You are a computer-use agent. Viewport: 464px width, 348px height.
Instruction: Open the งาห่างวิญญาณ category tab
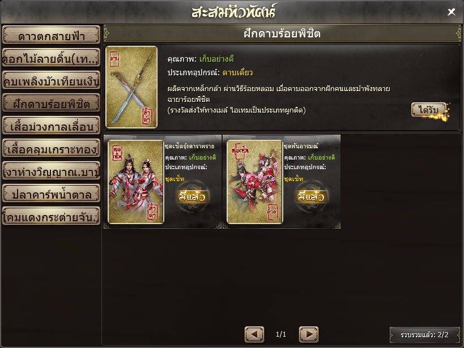tap(51, 170)
